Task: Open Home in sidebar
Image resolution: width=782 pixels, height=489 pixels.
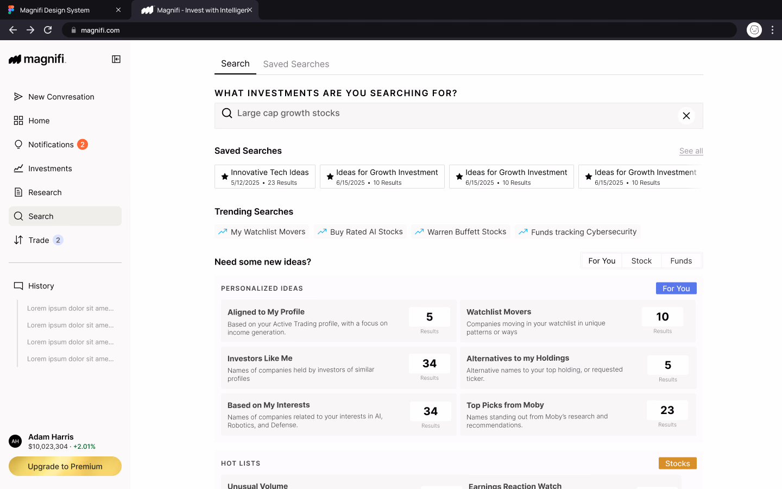Action: 65,121
